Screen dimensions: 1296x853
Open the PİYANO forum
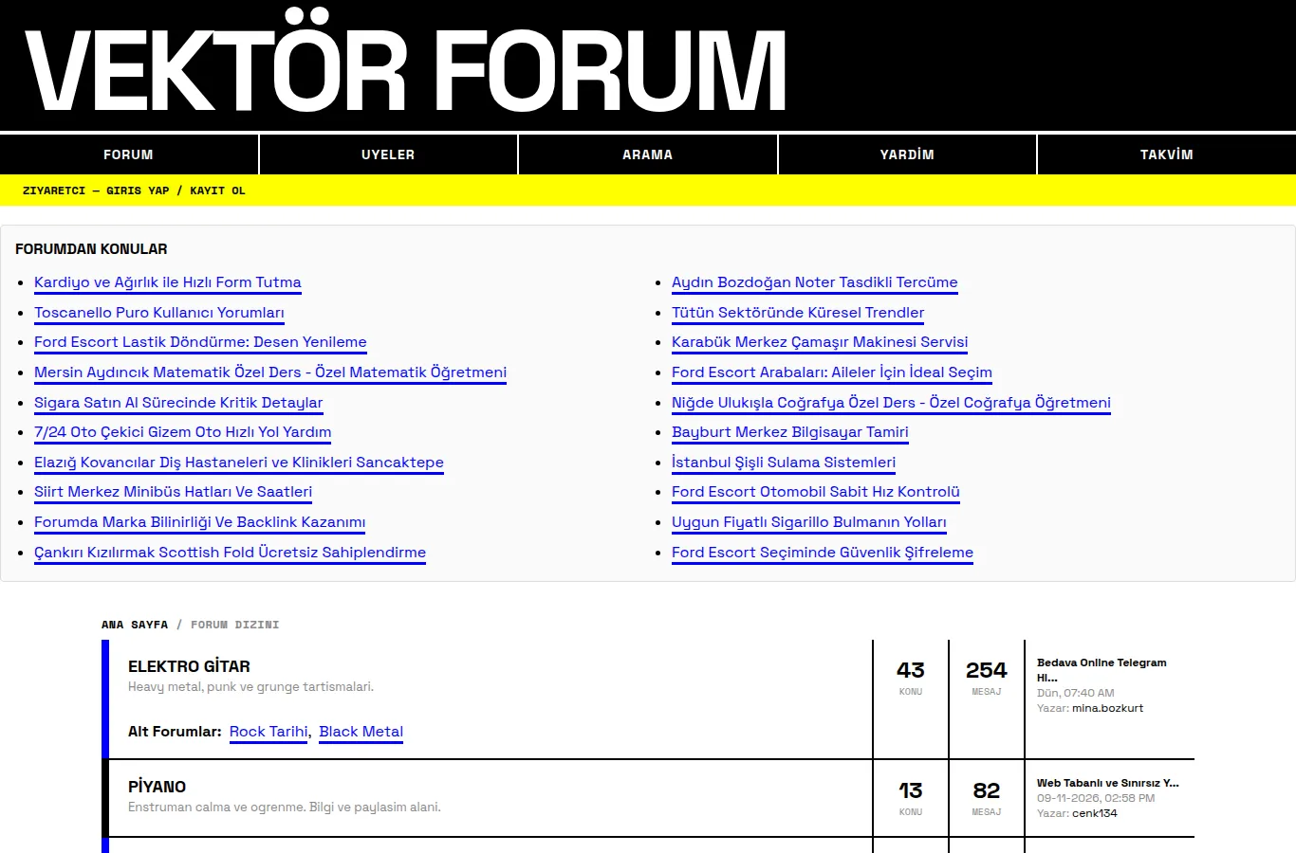pyautogui.click(x=157, y=787)
